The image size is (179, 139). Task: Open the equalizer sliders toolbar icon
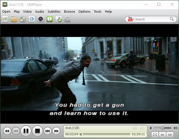(x=67, y=19)
